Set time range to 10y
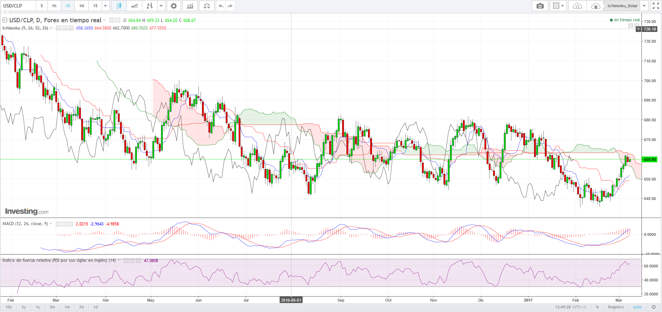The image size is (662, 312). [x=9, y=307]
